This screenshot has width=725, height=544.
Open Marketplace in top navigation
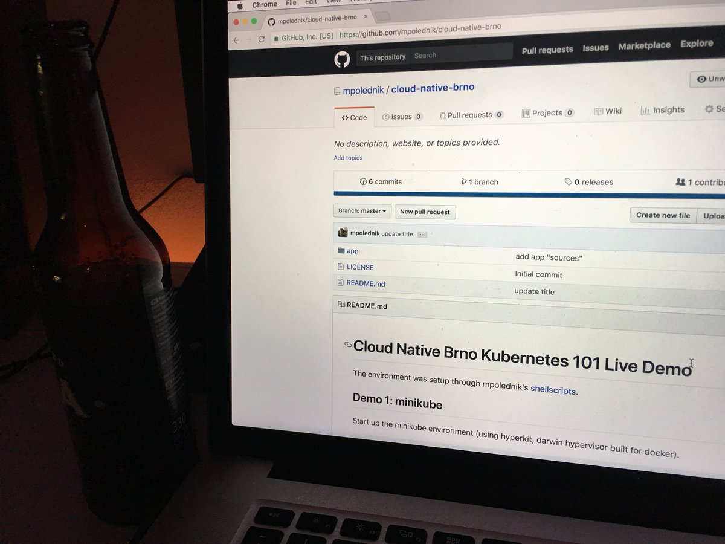(x=645, y=46)
